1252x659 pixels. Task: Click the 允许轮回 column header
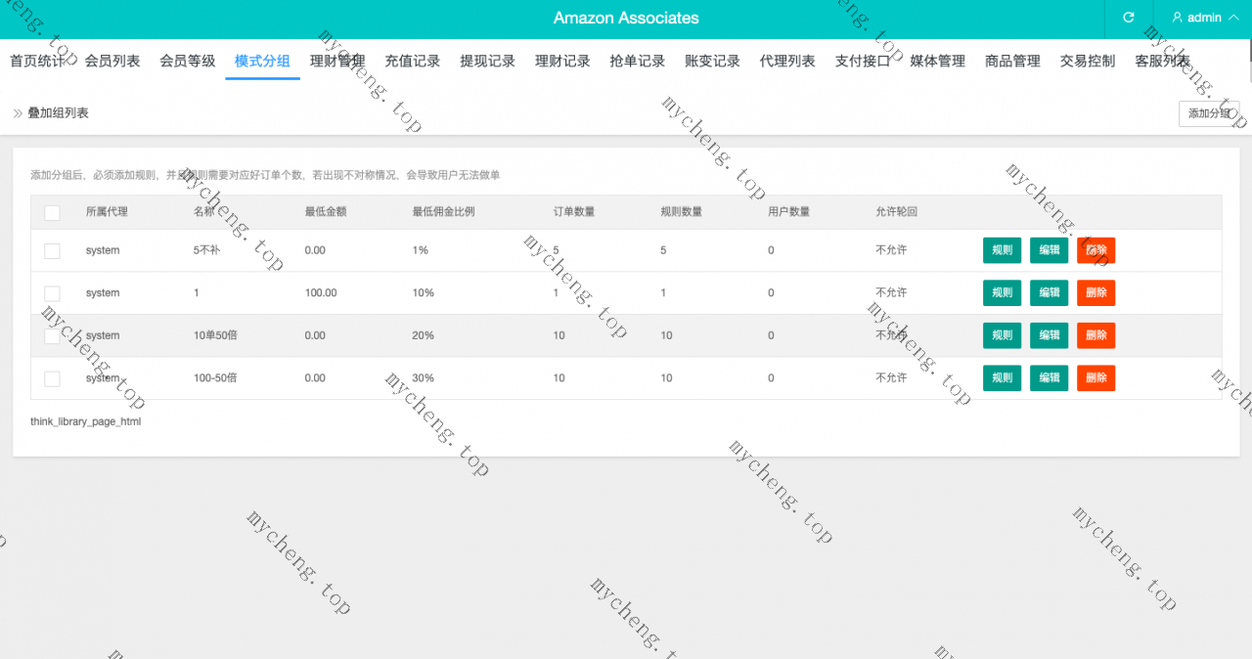click(x=897, y=212)
